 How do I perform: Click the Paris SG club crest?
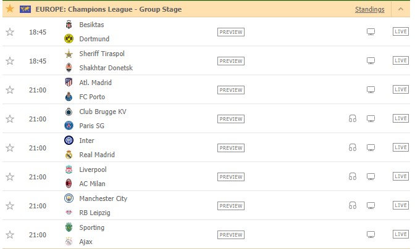69,125
